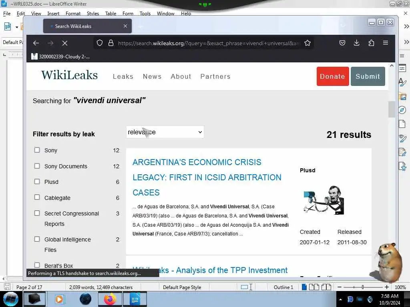Check the Berat's Box filter
This screenshot has height=307, width=410.
37,265
